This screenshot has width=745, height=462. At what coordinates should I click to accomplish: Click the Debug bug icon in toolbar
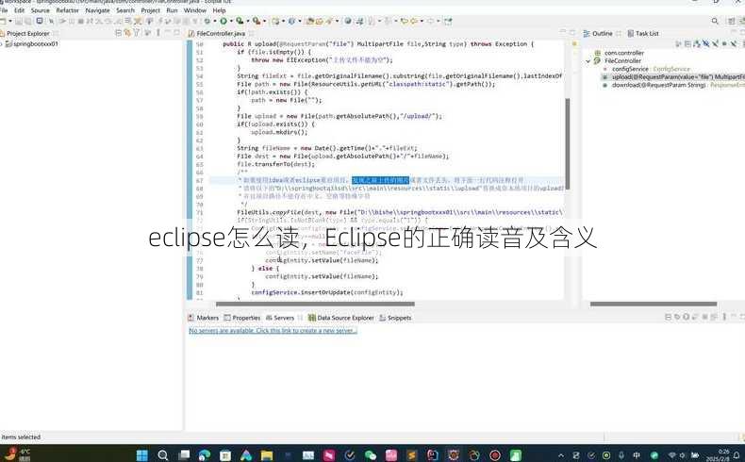click(x=207, y=21)
